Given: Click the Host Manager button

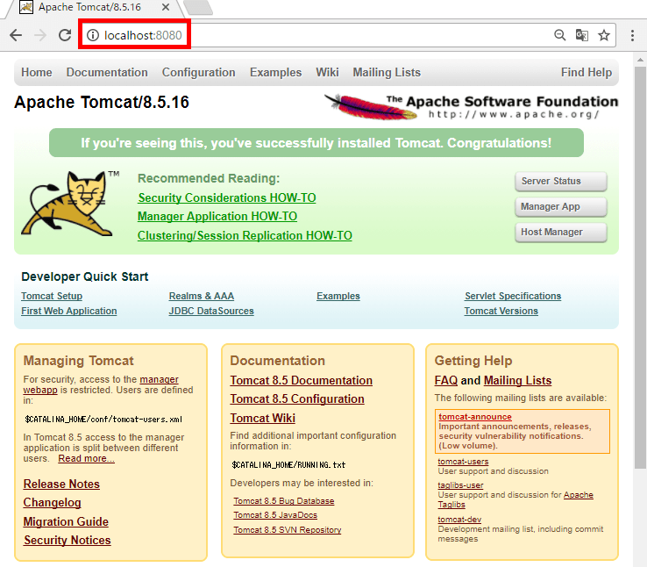Looking at the screenshot, I should tap(561, 233).
